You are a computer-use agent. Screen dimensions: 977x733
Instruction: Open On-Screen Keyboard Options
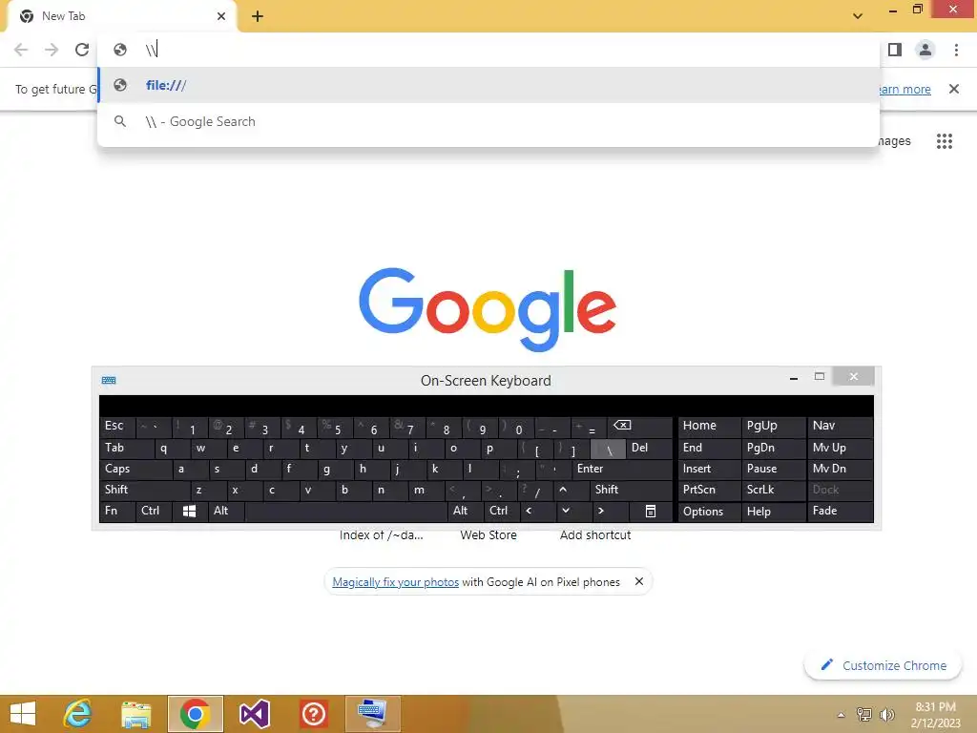click(x=709, y=512)
